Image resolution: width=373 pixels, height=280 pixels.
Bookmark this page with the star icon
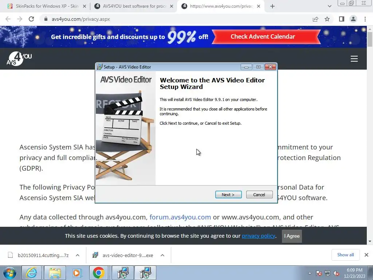pyautogui.click(x=327, y=19)
